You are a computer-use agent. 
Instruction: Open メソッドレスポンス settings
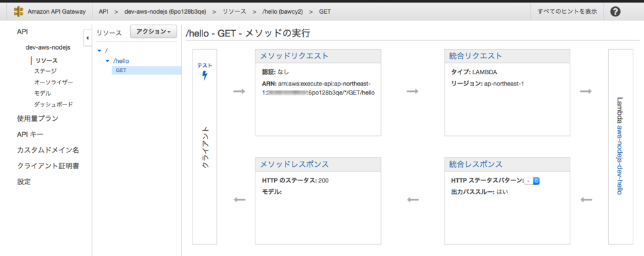[294, 165]
